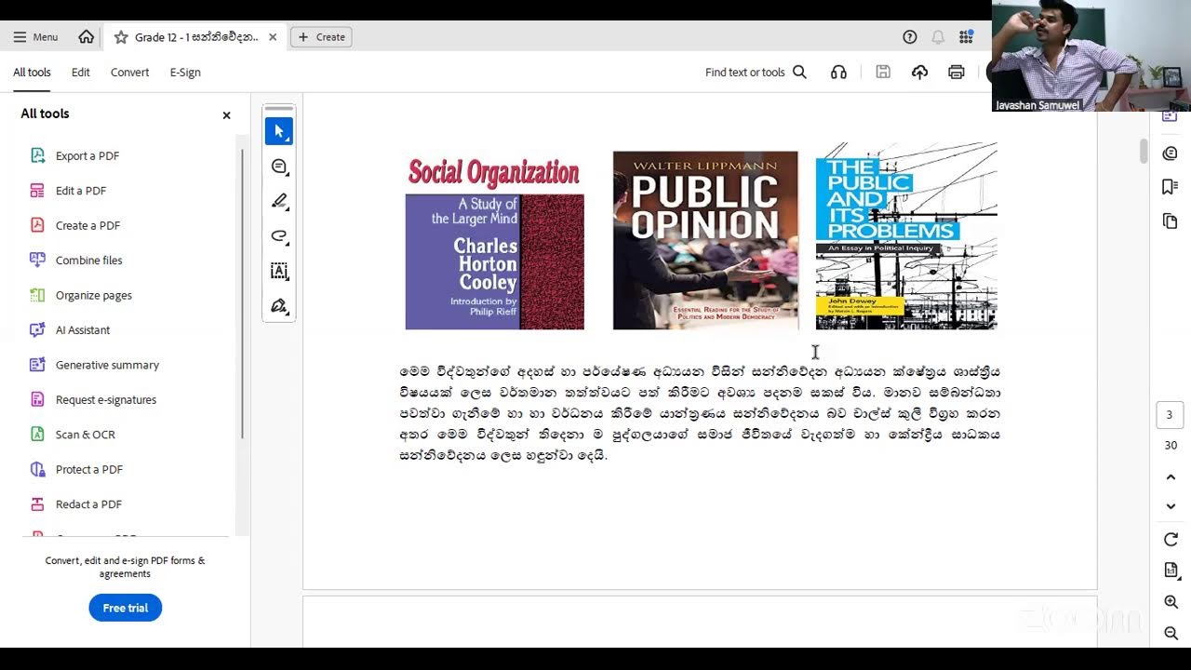Click the All tools list scrollbar

pos(243,293)
